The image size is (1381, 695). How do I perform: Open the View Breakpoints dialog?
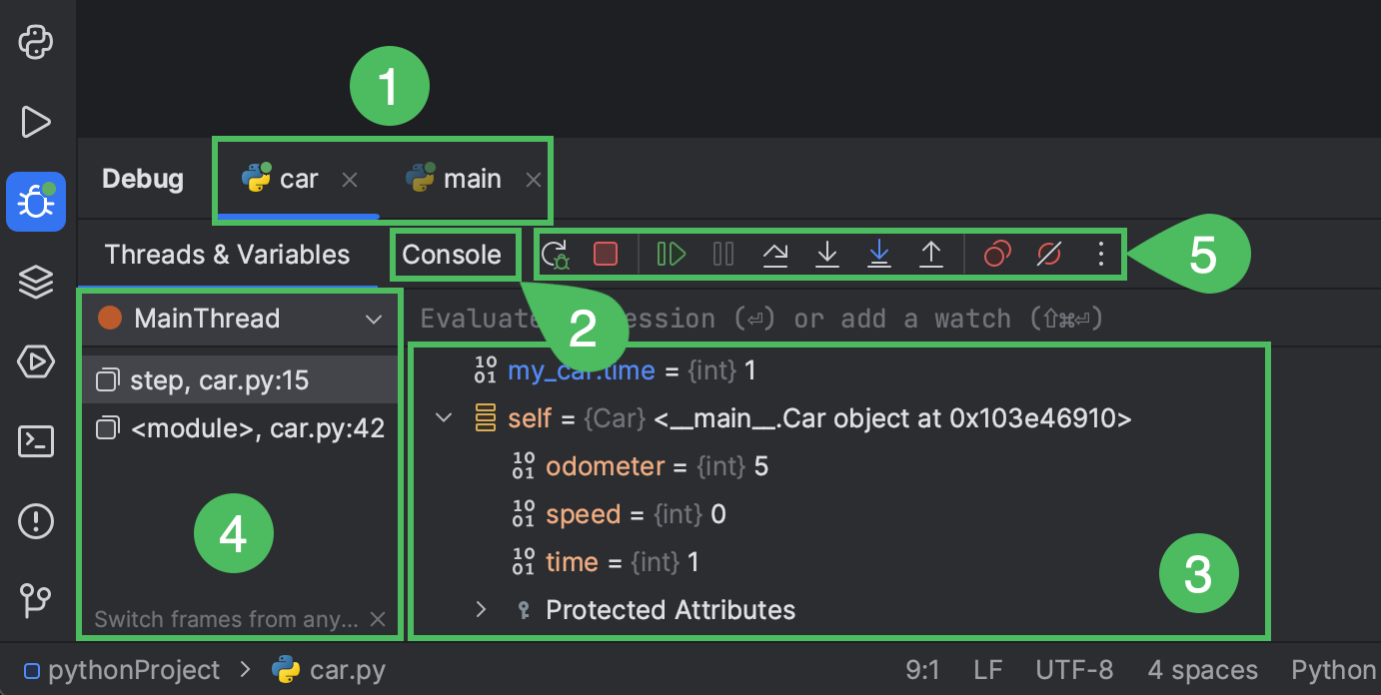(x=995, y=254)
